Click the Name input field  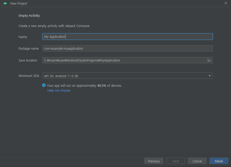[x=127, y=37]
